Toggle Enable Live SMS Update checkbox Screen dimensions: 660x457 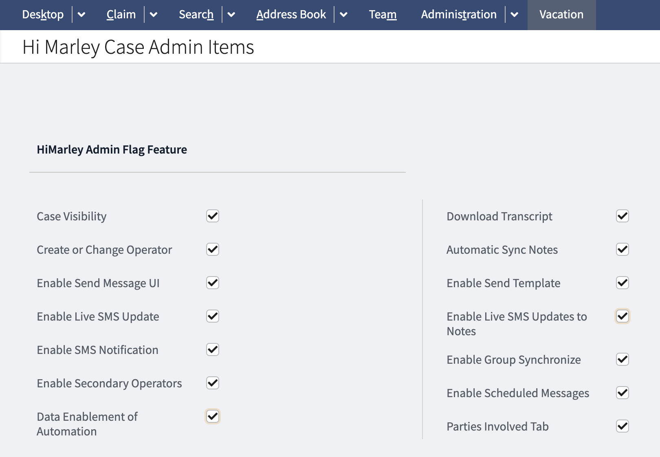(x=213, y=316)
